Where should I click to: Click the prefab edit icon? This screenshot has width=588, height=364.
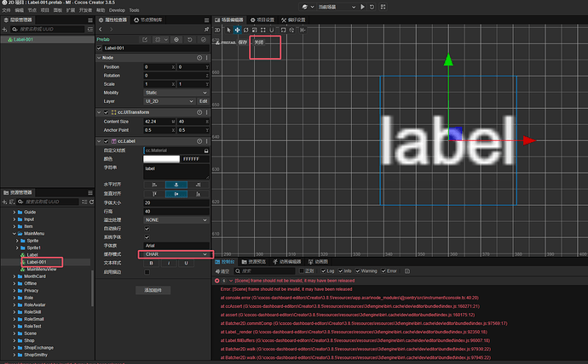coord(145,39)
